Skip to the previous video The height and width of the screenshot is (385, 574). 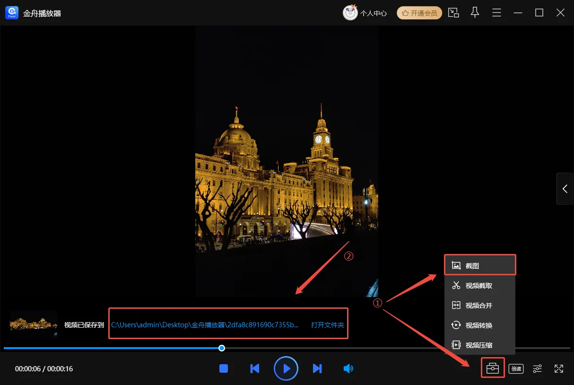[254, 368]
